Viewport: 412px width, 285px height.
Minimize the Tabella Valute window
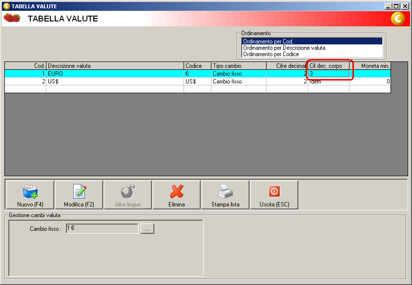(388, 6)
